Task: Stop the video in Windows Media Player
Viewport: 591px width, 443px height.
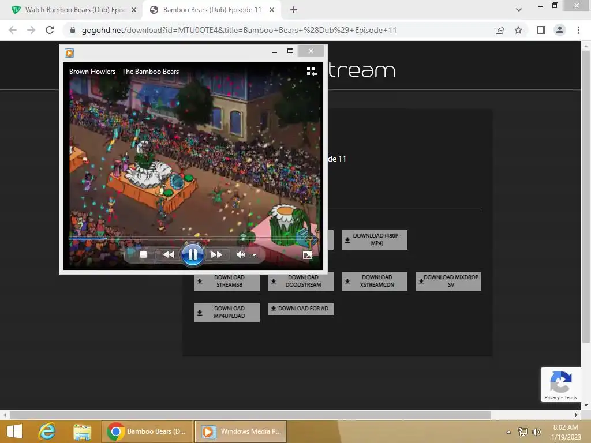Action: tap(143, 254)
